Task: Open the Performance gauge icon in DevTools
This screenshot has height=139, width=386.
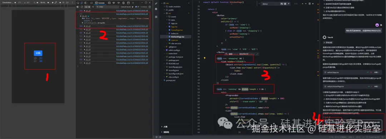Action: tap(118, 3)
